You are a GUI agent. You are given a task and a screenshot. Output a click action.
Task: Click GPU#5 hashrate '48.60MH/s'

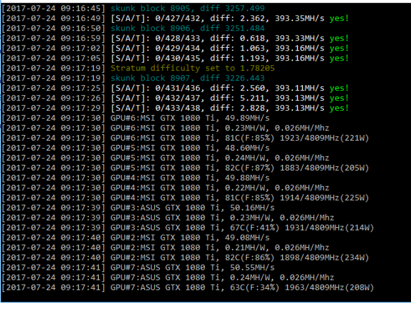coord(247,148)
